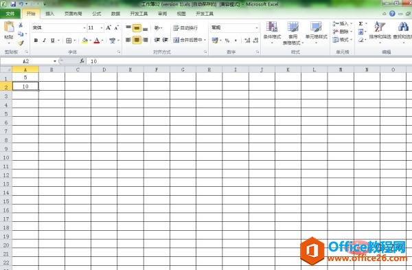
Task: Click the AutoSum sigma icon
Action: pos(360,23)
